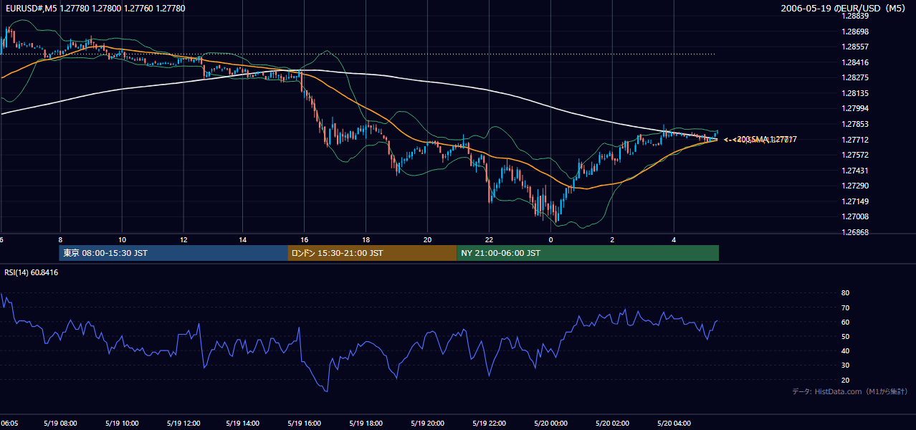Click RSI scale value 60
This screenshot has width=916, height=430.
point(845,322)
